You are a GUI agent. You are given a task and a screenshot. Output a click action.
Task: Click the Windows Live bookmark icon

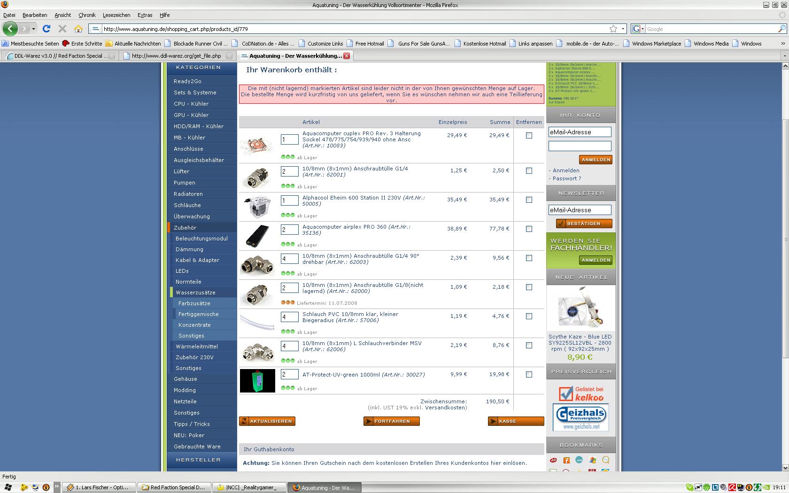[x=592, y=460]
